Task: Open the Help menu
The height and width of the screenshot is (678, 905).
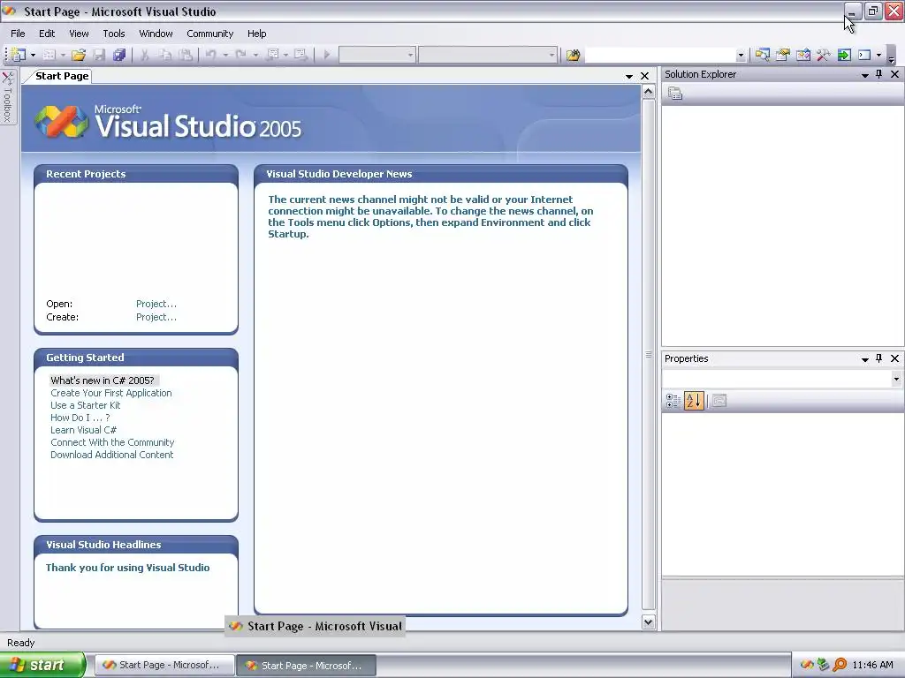Action: pyautogui.click(x=257, y=34)
